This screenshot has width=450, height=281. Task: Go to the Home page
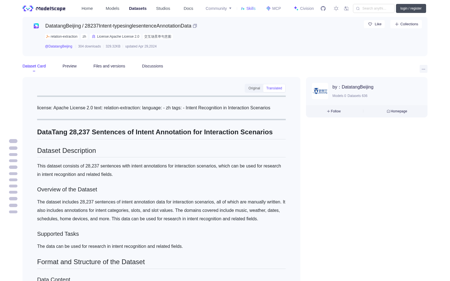click(x=87, y=8)
